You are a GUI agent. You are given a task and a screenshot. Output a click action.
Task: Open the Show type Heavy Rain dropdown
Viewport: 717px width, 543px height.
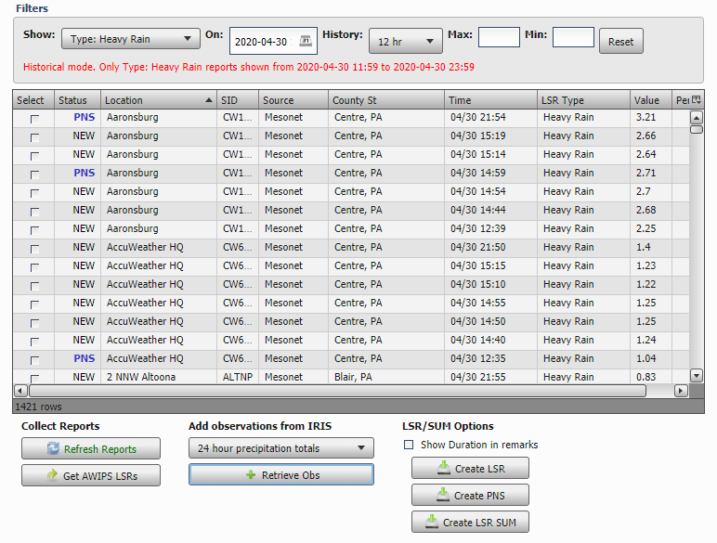tap(130, 40)
